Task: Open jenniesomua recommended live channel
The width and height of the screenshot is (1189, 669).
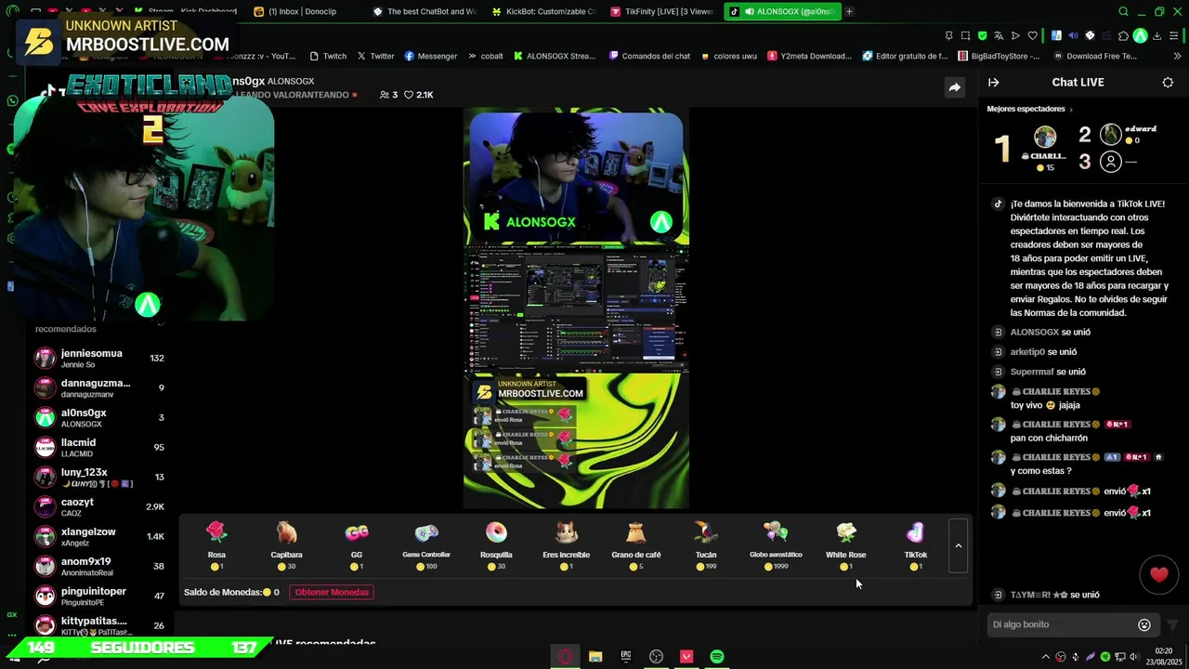Action: click(x=100, y=358)
